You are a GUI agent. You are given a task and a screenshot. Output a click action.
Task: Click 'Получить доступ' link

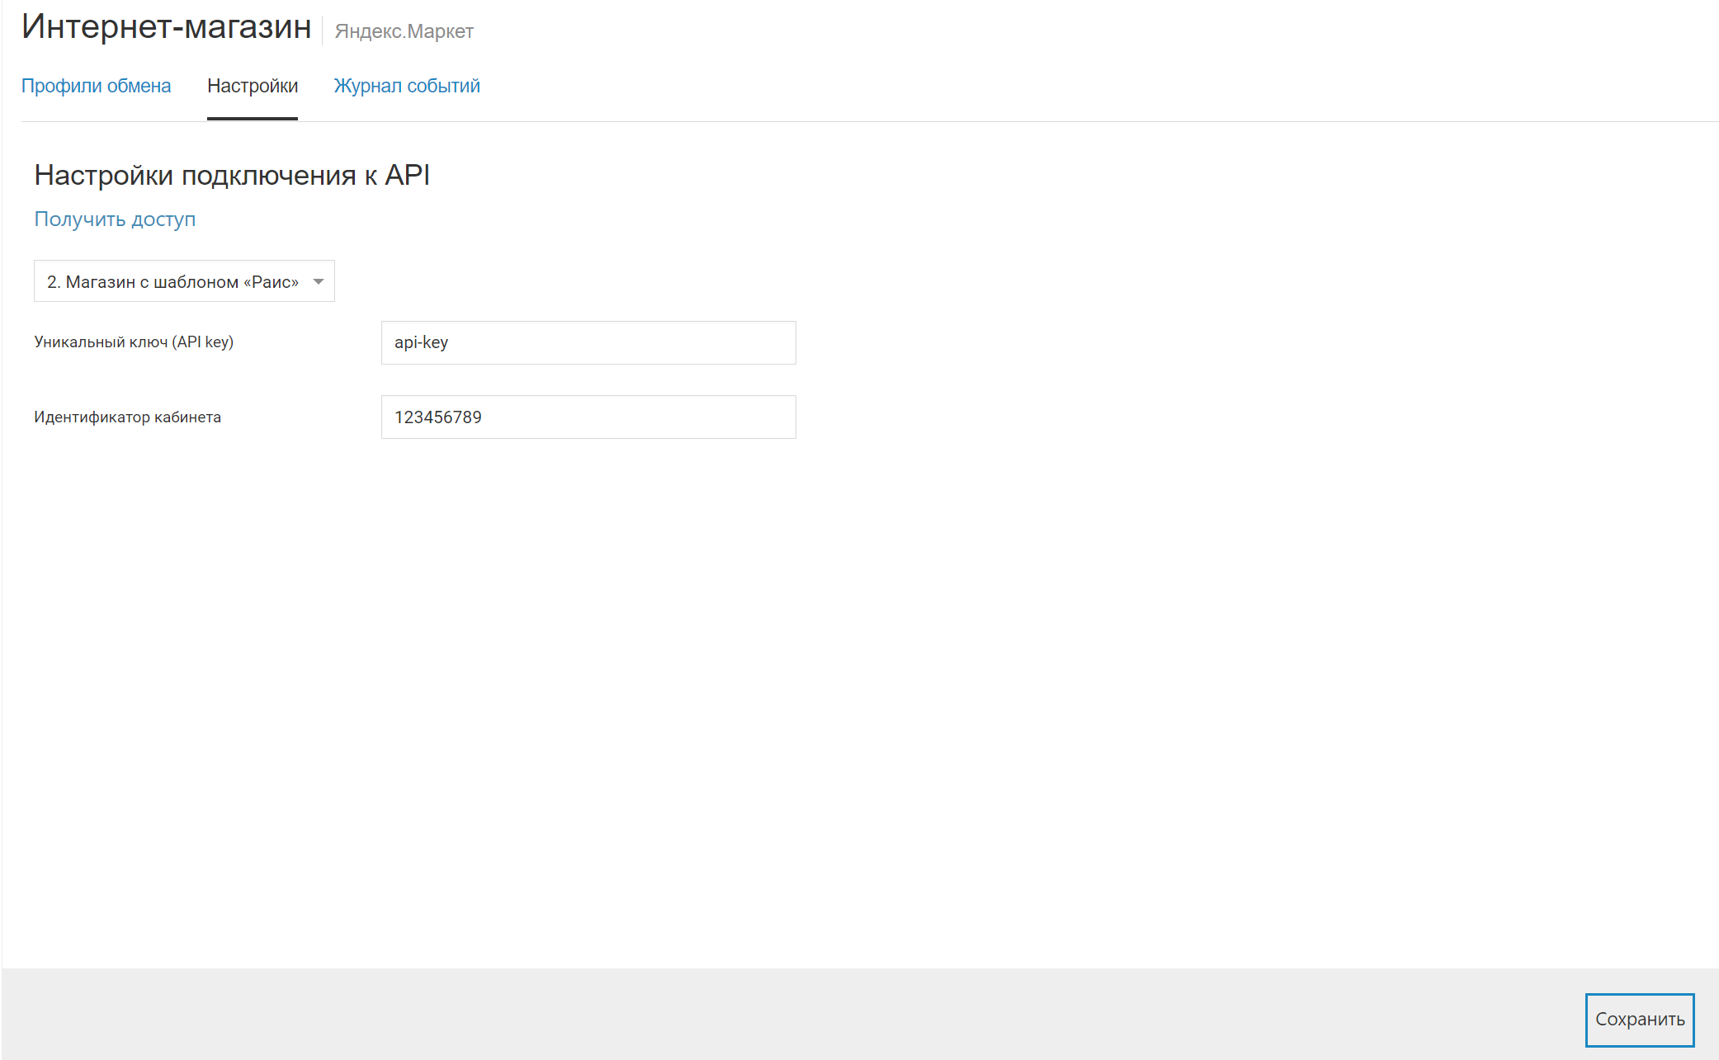116,219
